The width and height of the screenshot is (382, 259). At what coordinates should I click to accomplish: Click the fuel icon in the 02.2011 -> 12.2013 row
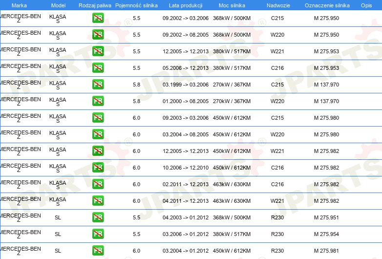98,184
